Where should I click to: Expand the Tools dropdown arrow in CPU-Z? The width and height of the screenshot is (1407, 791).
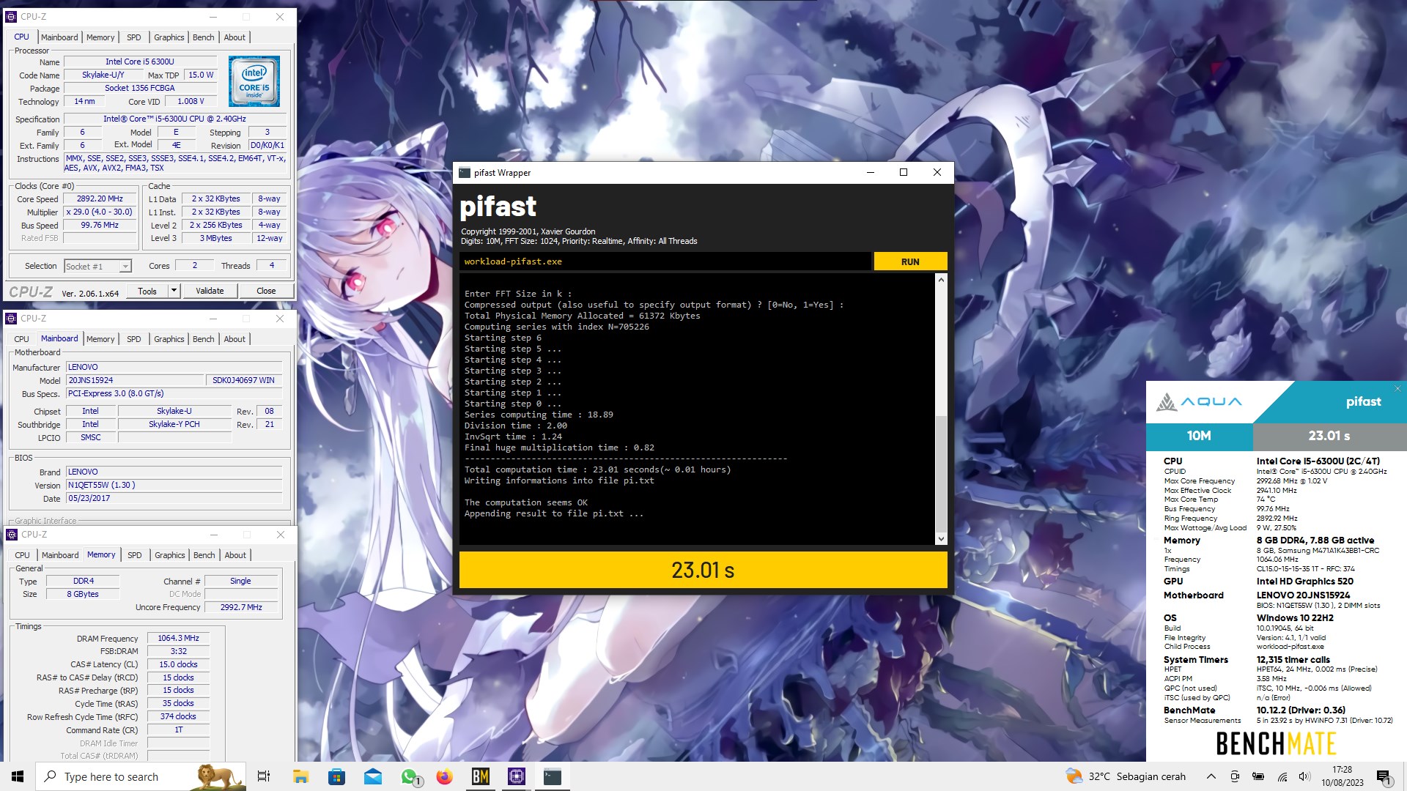pos(174,291)
